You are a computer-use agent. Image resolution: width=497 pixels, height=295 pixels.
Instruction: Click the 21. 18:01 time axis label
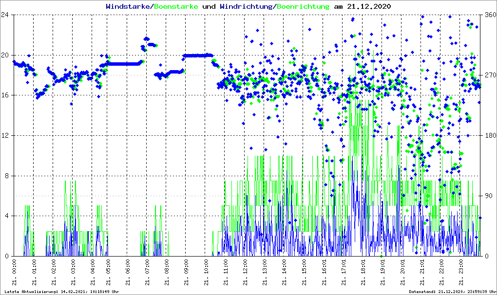(363, 274)
